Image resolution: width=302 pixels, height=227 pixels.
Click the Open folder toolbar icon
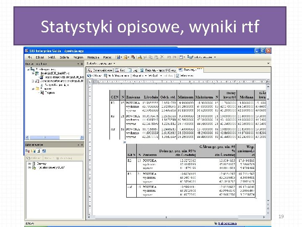(125, 57)
